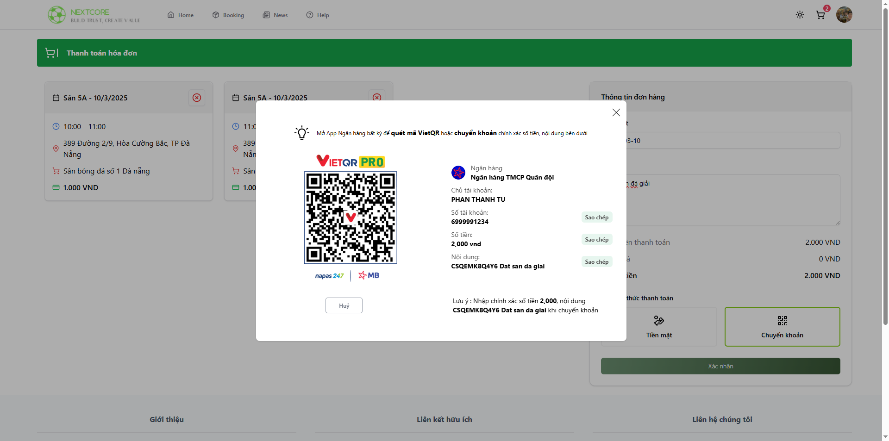Toggle the light/dark theme sun icon
Image resolution: width=889 pixels, height=441 pixels.
800,15
